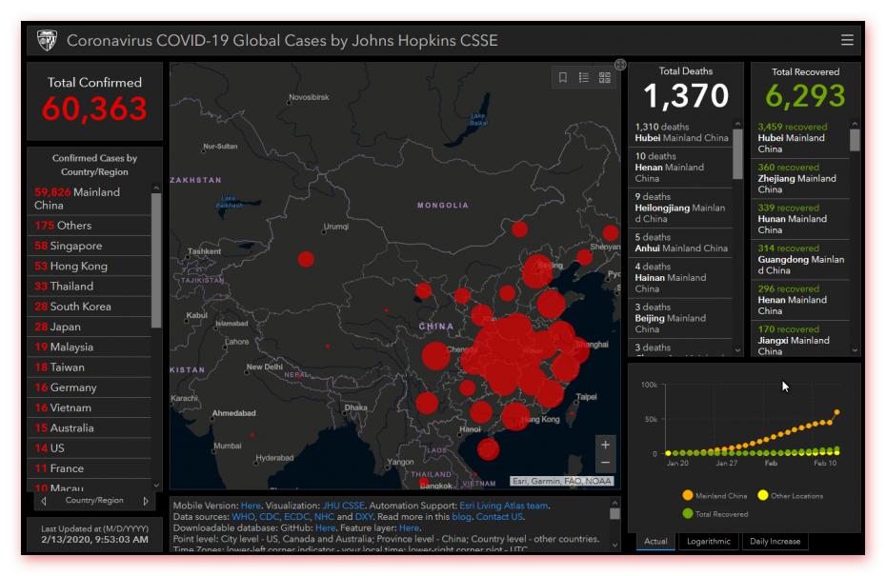886x576 pixels.
Task: Open the CDC data source link
Action: (269, 517)
